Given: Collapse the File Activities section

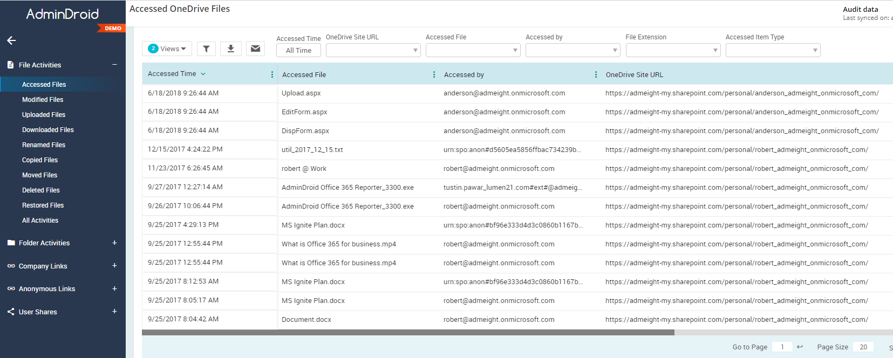Looking at the screenshot, I should [x=114, y=65].
